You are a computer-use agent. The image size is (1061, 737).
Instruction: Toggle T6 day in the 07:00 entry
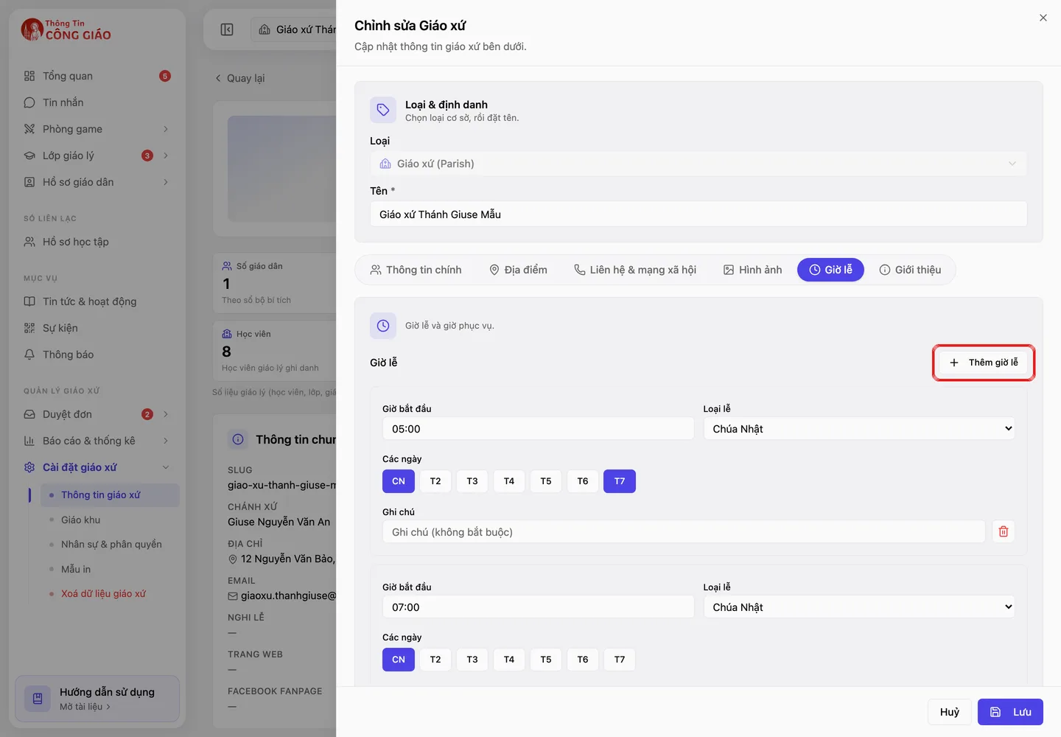(583, 660)
